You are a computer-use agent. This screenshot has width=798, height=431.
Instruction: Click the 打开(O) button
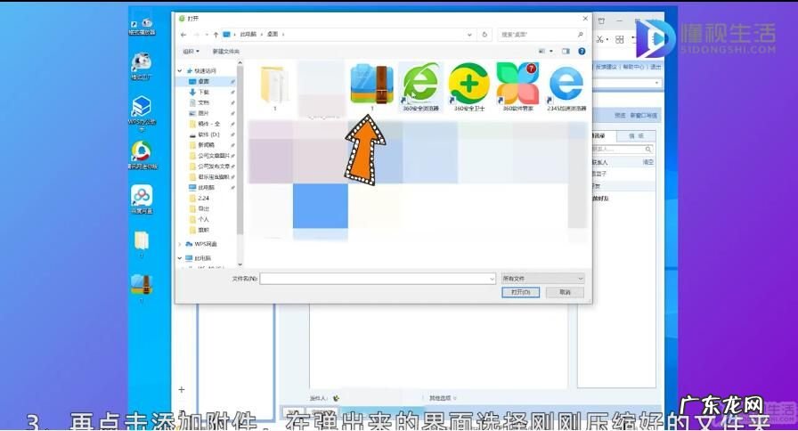pyautogui.click(x=521, y=292)
